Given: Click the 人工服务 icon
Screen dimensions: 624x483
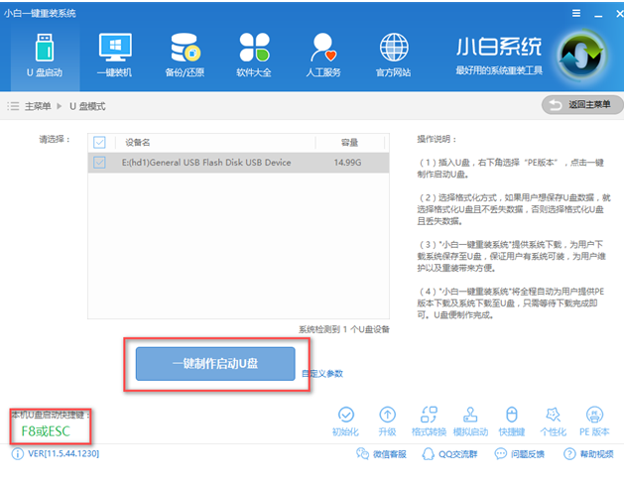Looking at the screenshot, I should coord(324,55).
